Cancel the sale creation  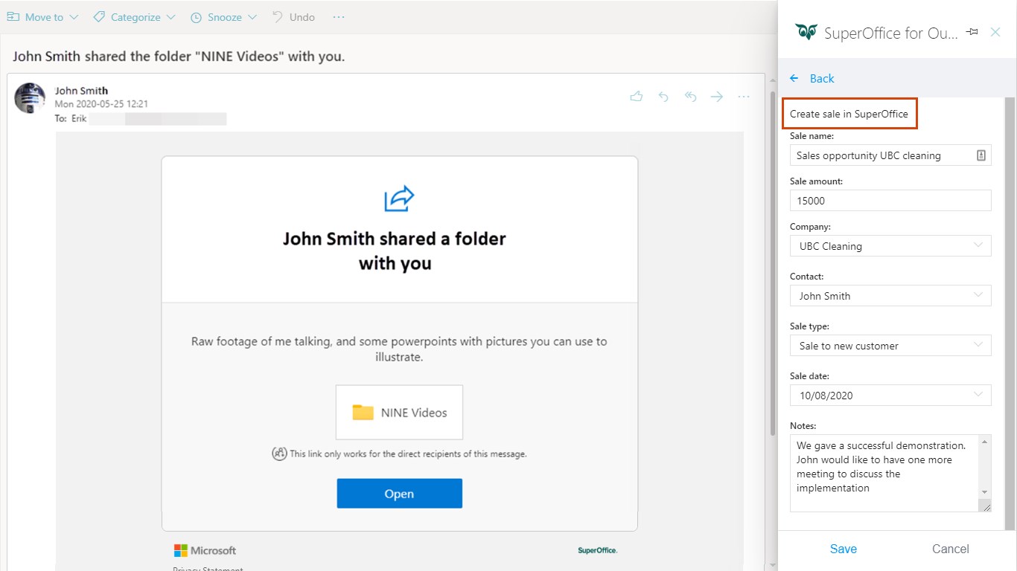(x=951, y=549)
